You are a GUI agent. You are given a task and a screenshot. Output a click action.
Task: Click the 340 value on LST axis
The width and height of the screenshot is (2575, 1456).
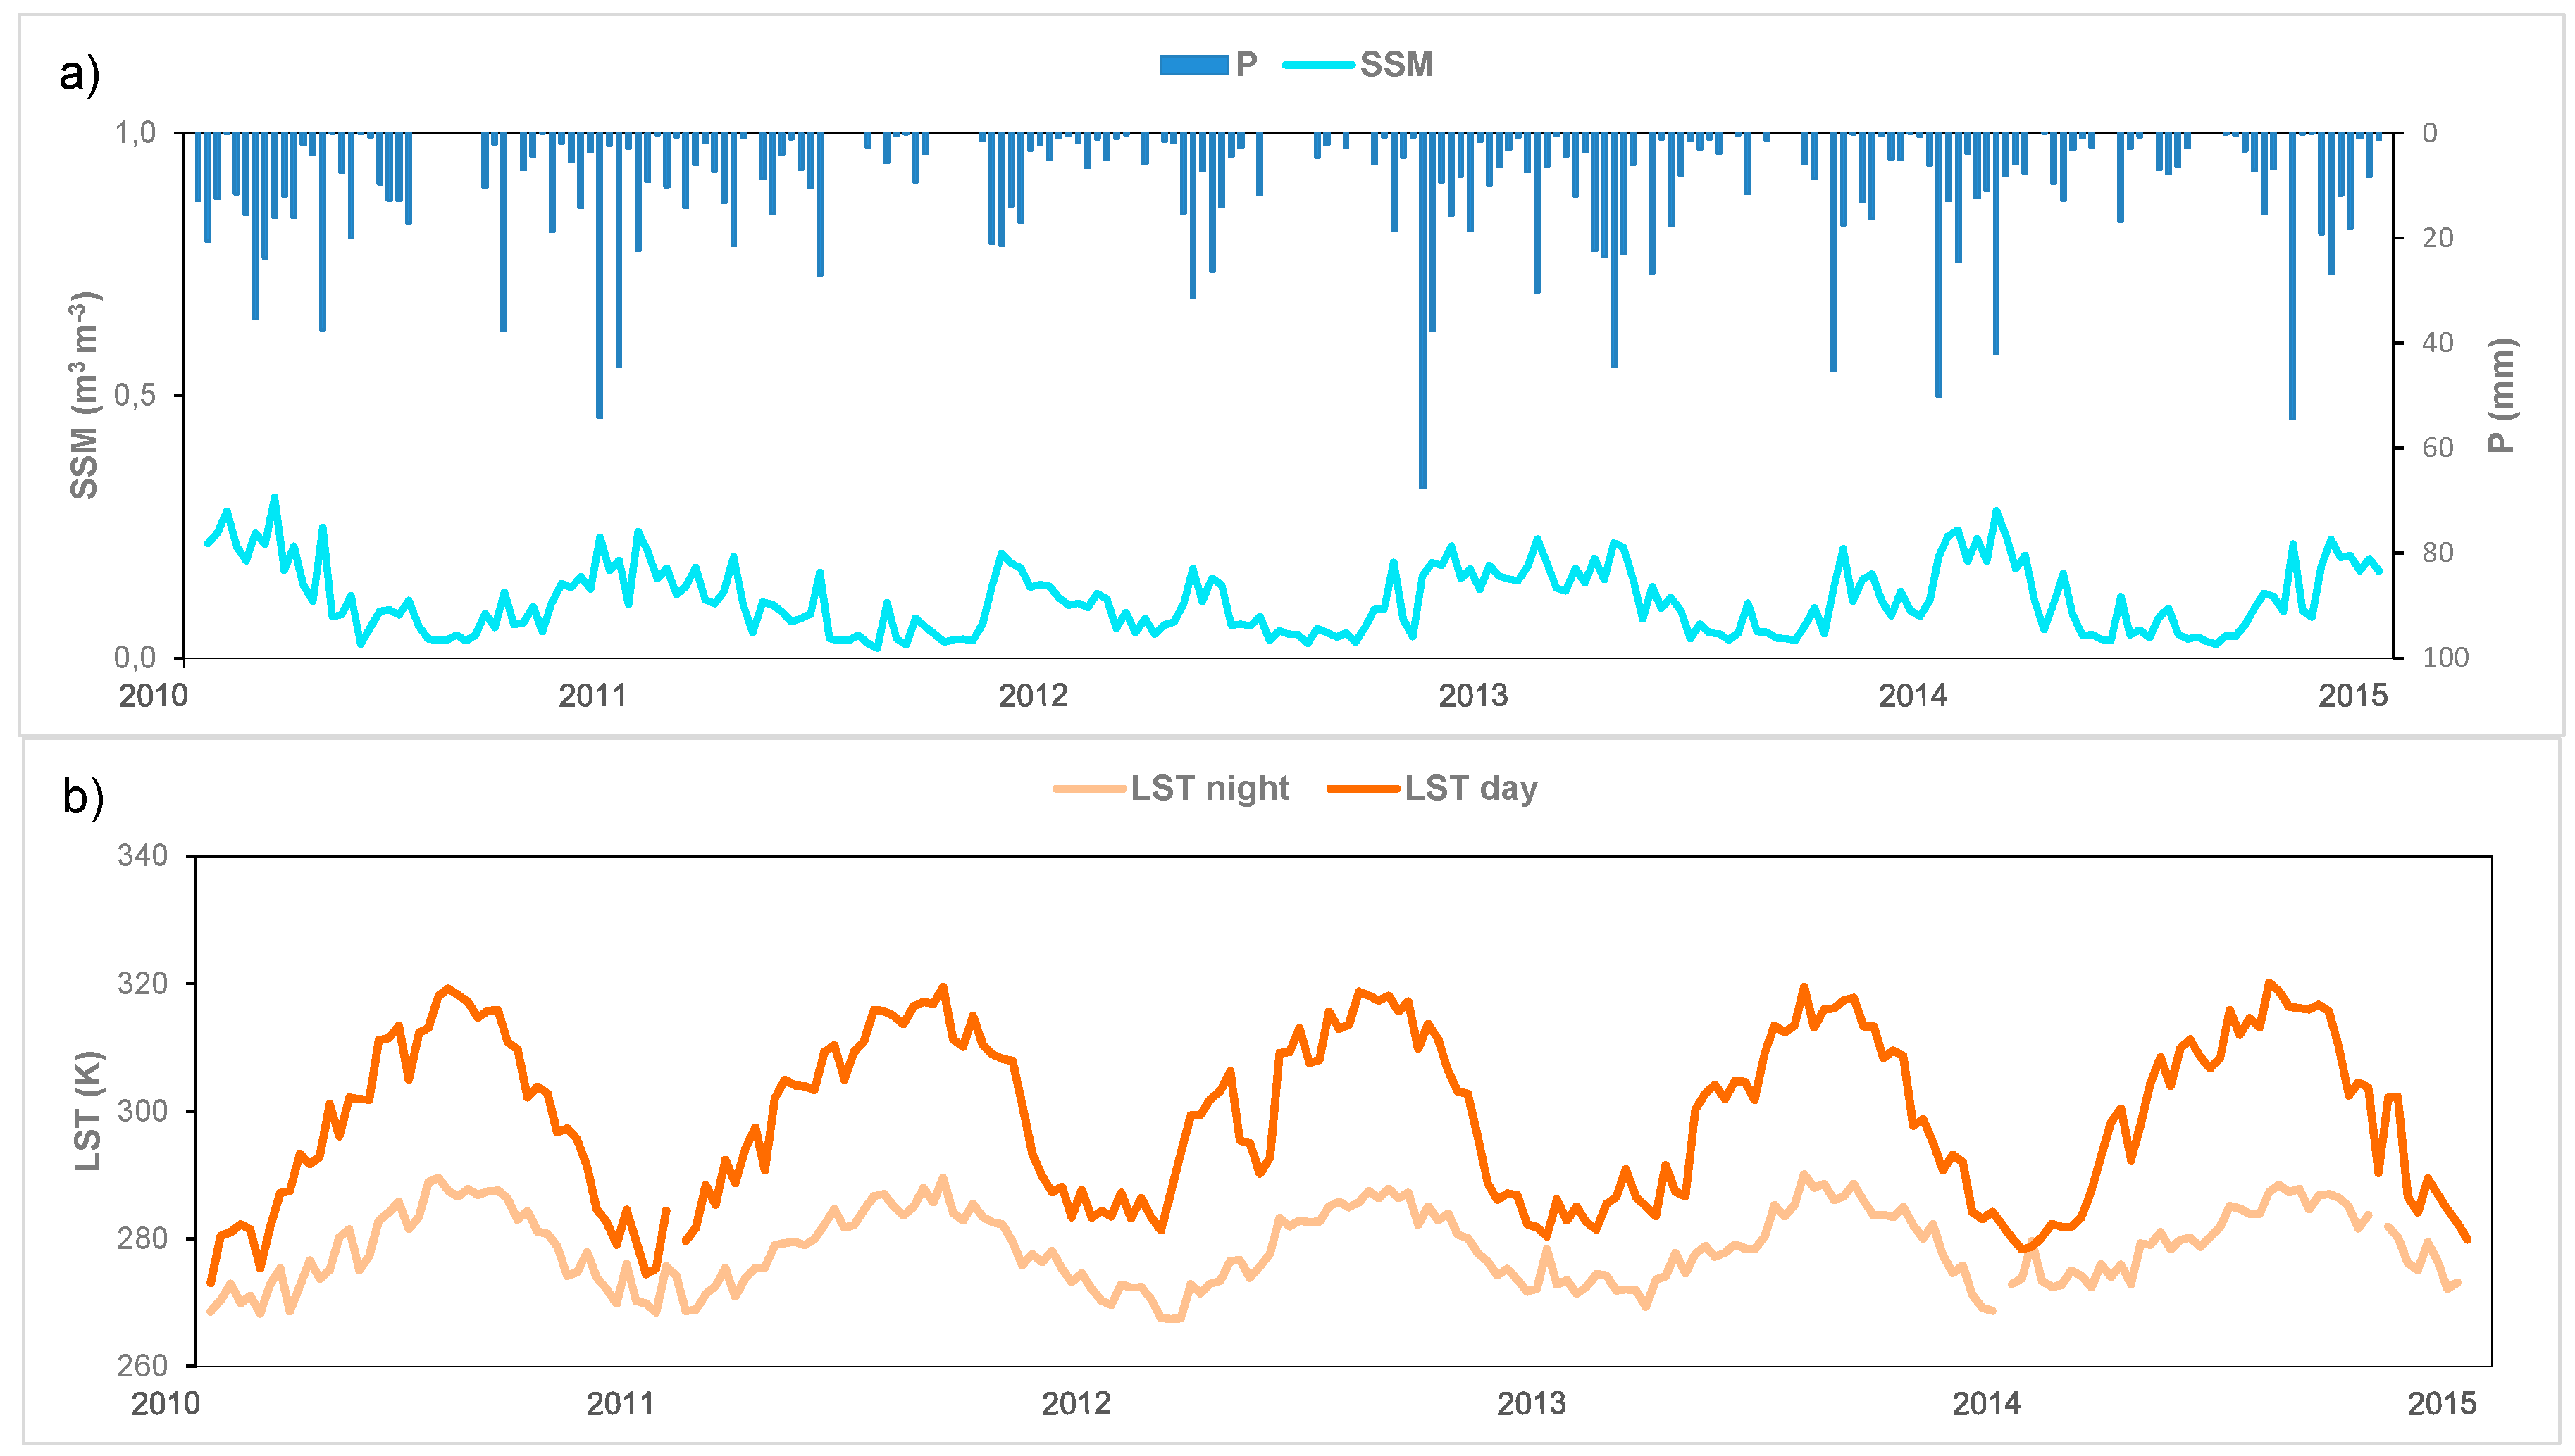pyautogui.click(x=142, y=855)
